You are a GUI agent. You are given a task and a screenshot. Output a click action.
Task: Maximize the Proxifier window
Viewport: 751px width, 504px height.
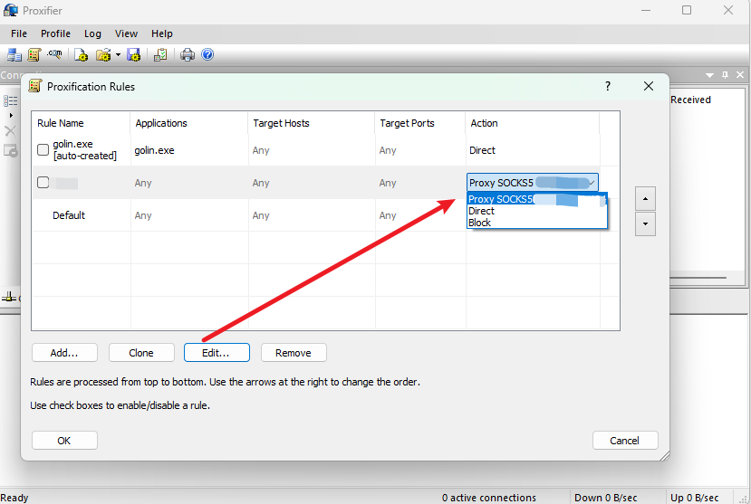click(x=687, y=10)
